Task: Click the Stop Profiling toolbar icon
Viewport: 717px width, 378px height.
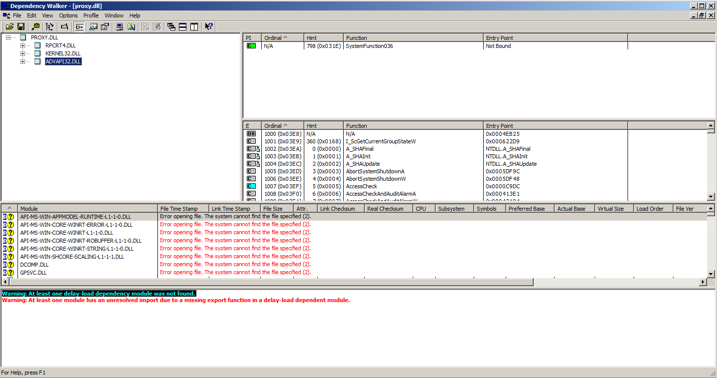Action: pos(157,26)
